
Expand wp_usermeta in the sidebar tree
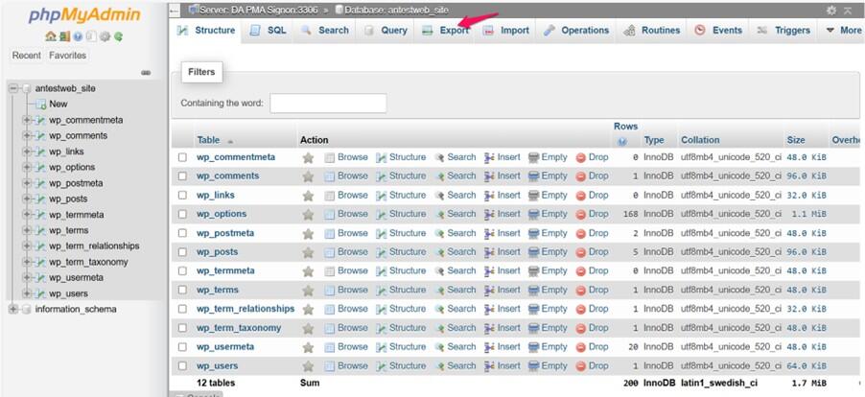pyautogui.click(x=27, y=278)
